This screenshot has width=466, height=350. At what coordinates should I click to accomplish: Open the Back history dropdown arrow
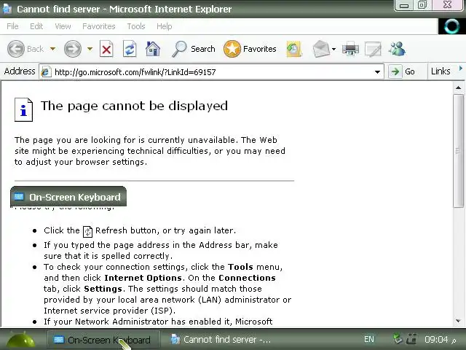point(52,49)
